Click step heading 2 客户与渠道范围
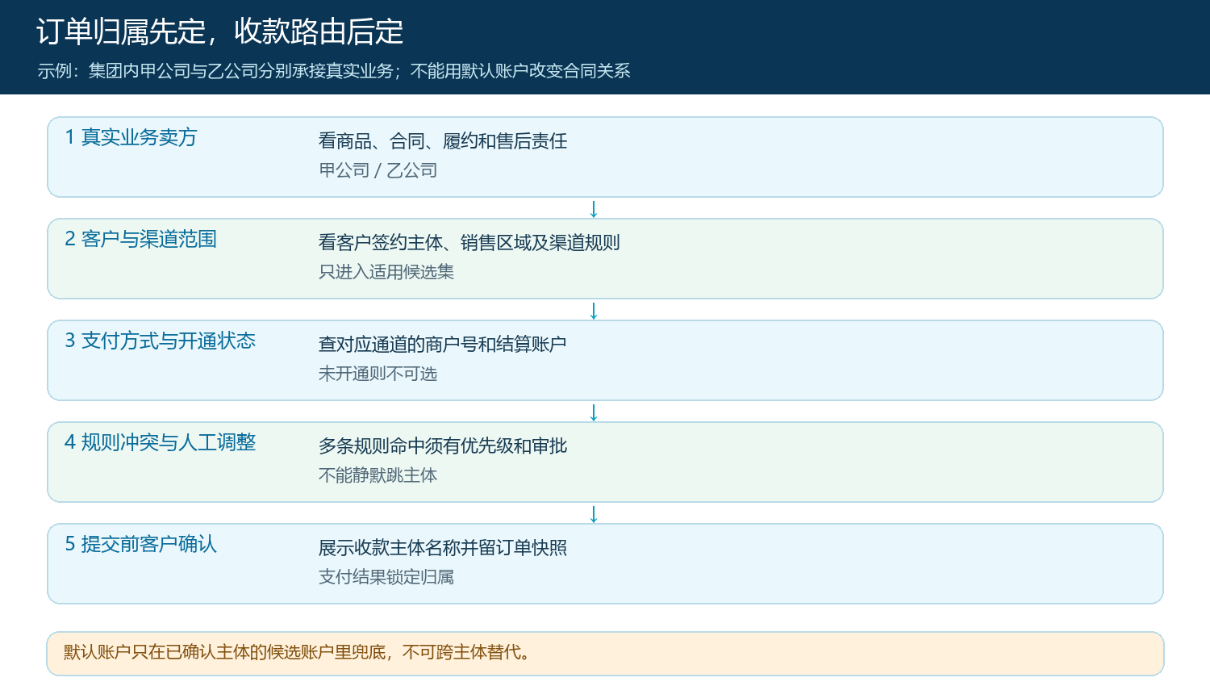Viewport: 1210px width, 686px height. point(140,239)
